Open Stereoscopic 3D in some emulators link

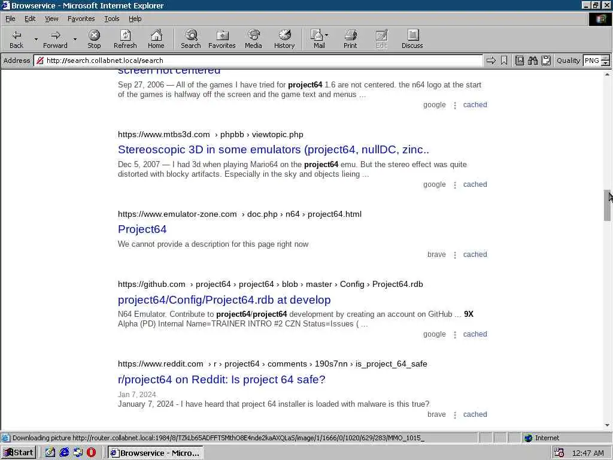tap(273, 149)
